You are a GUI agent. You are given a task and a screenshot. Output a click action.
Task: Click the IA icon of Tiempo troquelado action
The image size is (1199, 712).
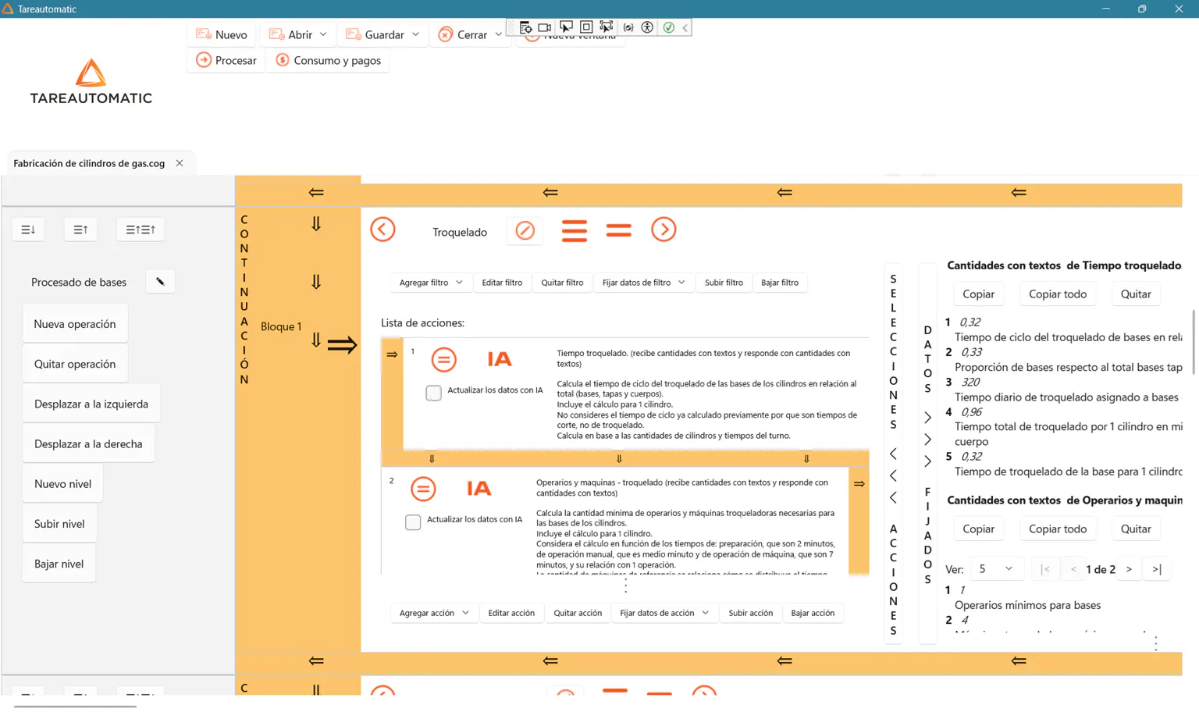coord(500,359)
